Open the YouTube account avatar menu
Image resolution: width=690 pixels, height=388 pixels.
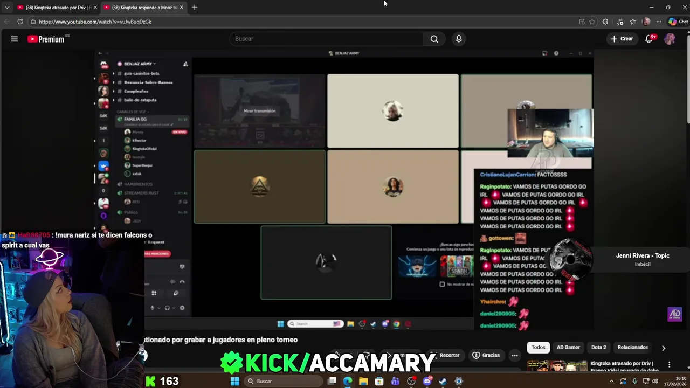point(670,39)
